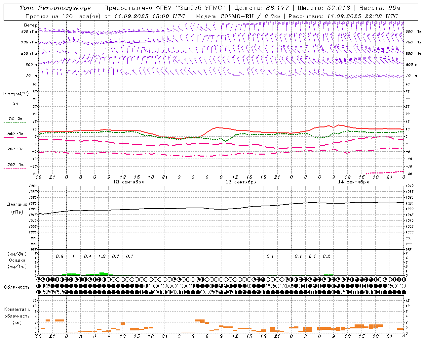Click 12 on the left convective cloud axis
The image size is (423, 339).
pyautogui.click(x=35, y=300)
